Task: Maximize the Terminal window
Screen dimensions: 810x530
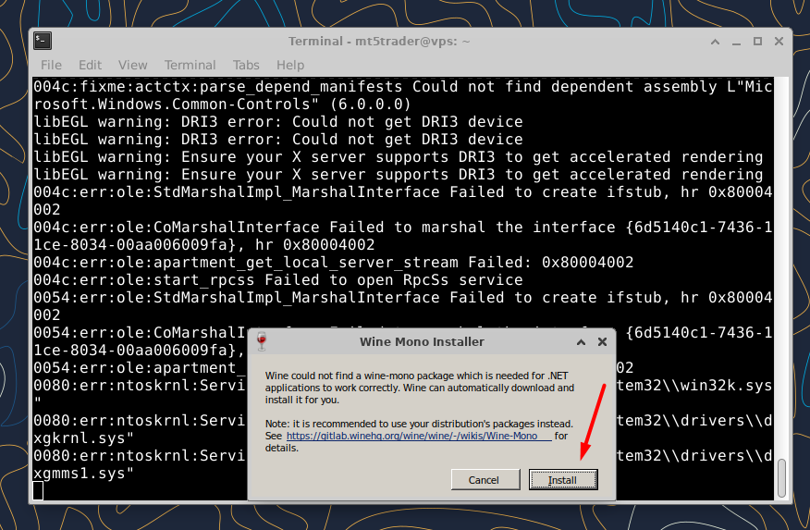Action: (758, 42)
